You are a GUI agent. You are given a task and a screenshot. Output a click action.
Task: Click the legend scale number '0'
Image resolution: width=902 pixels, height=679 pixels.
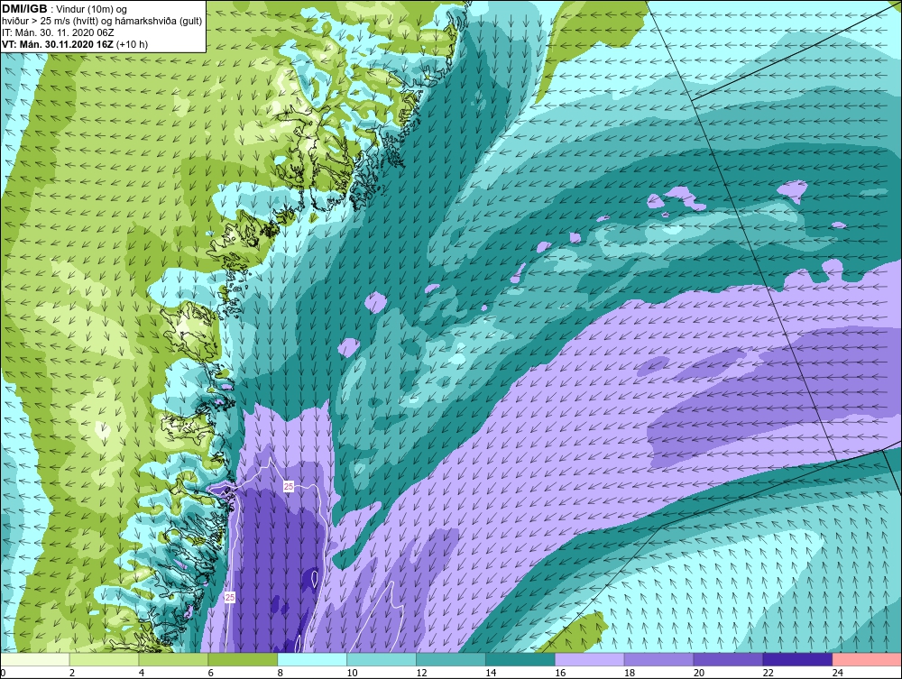tap(3, 673)
